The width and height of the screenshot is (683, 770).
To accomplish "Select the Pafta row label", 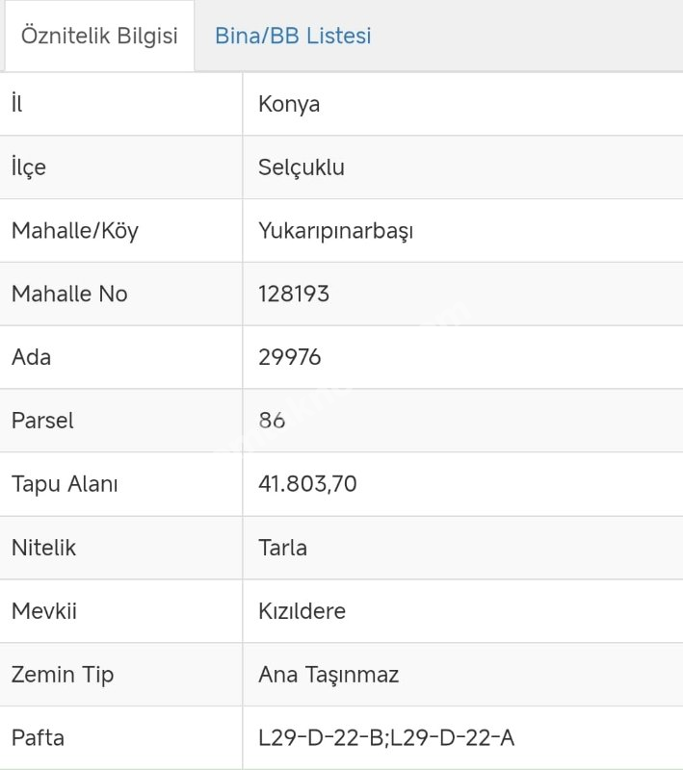I will (x=38, y=738).
